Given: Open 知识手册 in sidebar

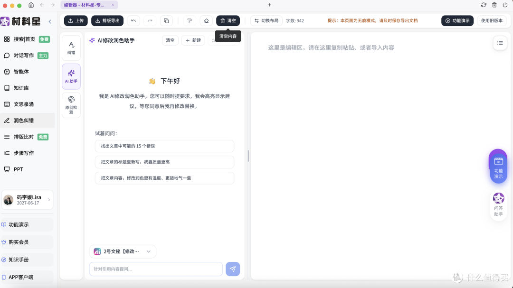Looking at the screenshot, I should pyautogui.click(x=27, y=260).
